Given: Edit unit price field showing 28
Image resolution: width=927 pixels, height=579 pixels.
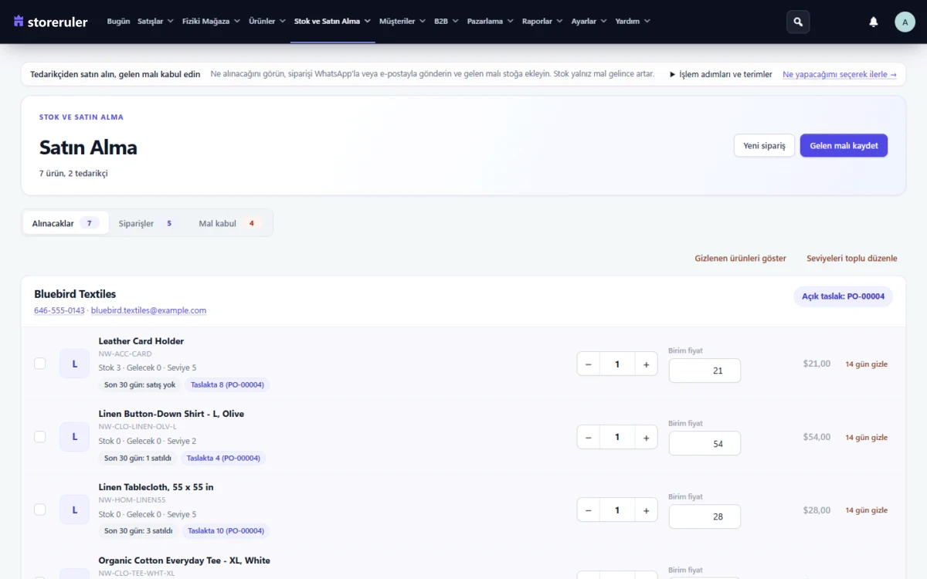Looking at the screenshot, I should click(705, 516).
